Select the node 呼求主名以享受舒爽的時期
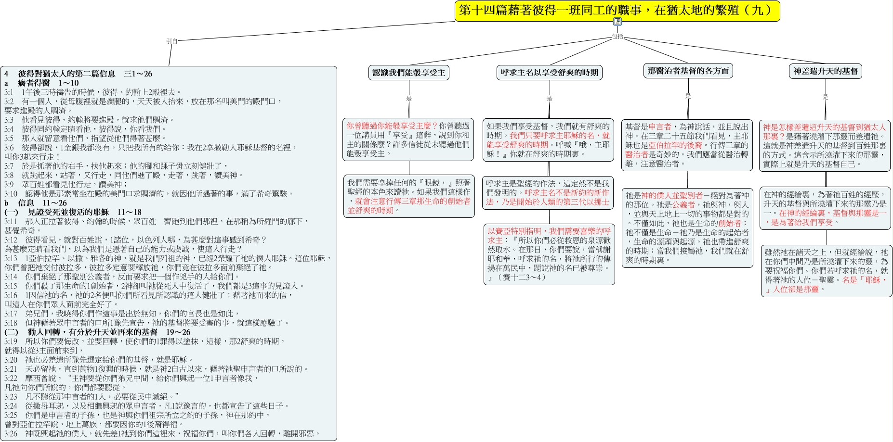The image size is (893, 442). pyautogui.click(x=550, y=73)
